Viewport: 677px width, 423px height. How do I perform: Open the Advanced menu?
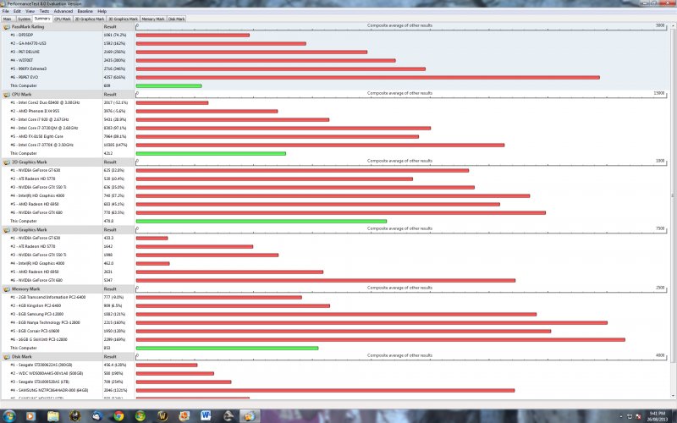63,11
